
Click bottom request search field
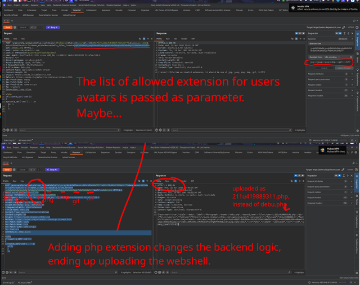coord(69,272)
